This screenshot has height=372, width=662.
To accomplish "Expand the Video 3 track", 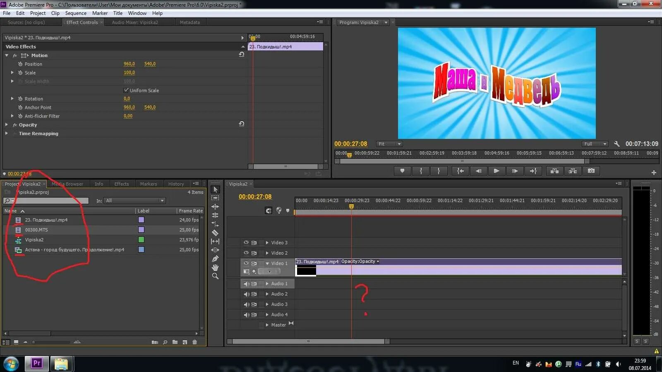I will [267, 243].
